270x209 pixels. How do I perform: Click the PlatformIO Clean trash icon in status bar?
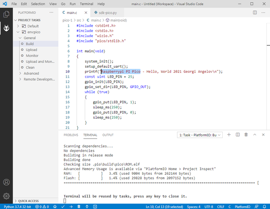79,207
